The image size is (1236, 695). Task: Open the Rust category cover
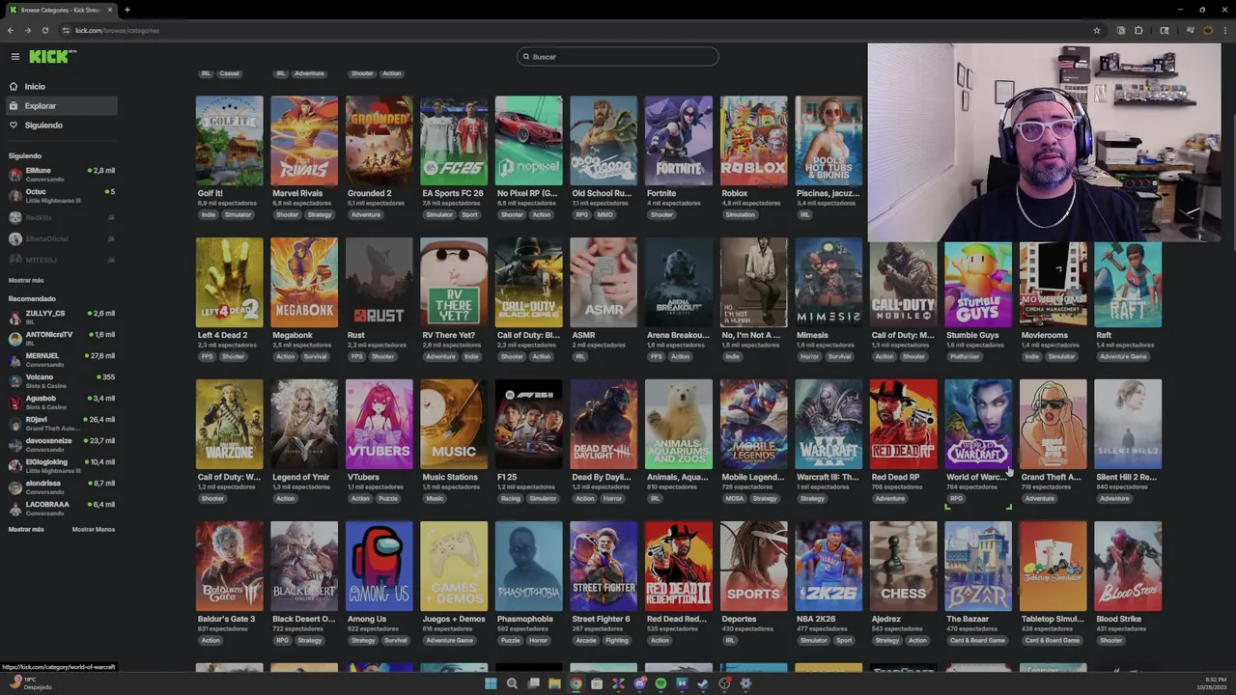pos(379,283)
